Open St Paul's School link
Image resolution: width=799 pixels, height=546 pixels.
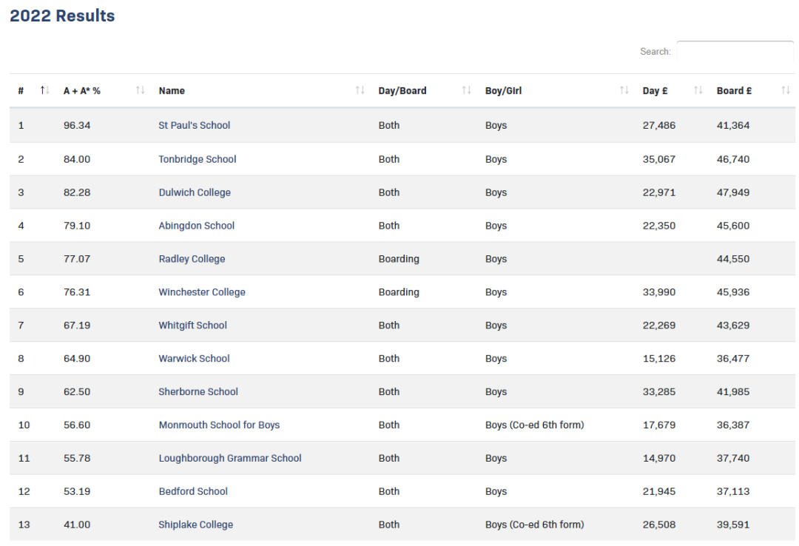point(194,126)
